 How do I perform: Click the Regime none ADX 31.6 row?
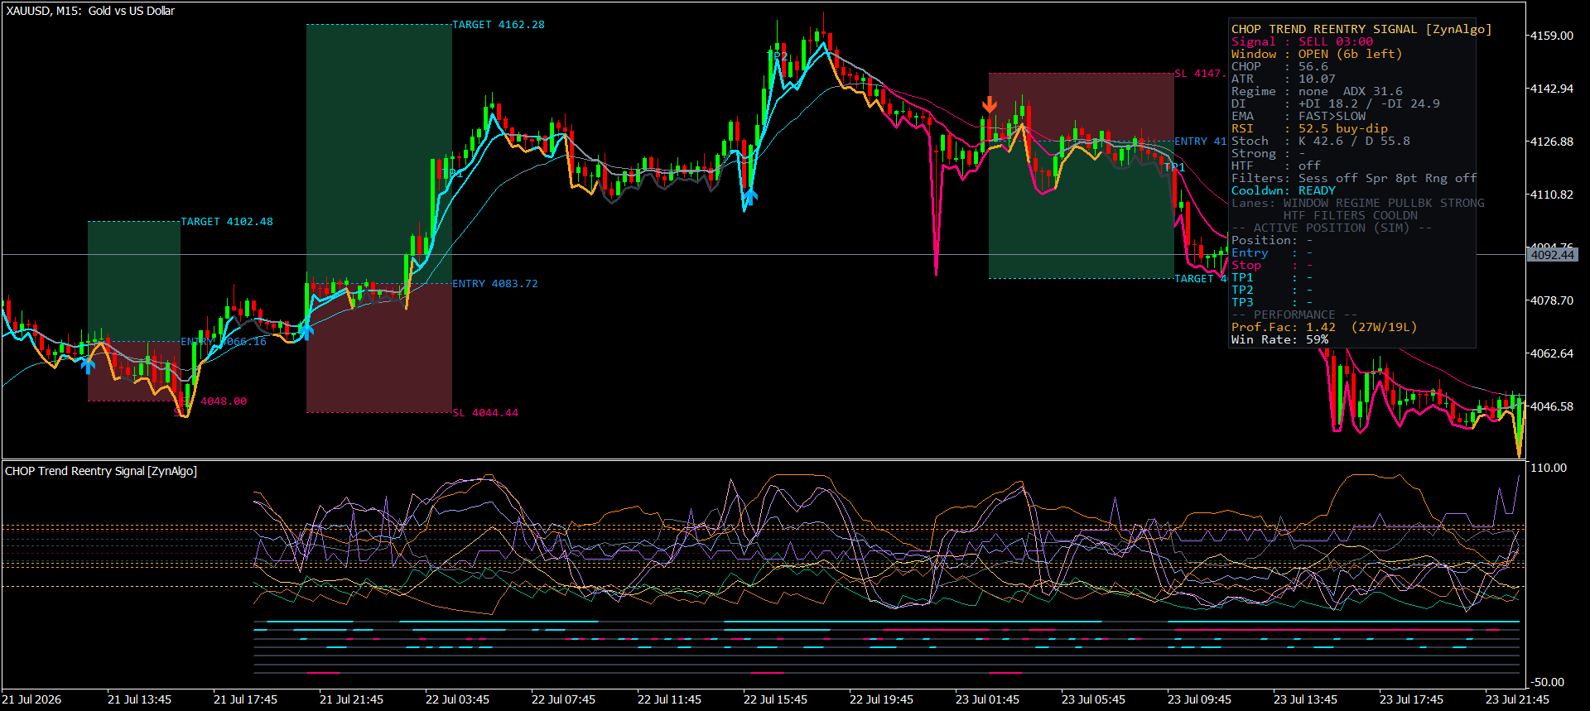click(x=1317, y=91)
